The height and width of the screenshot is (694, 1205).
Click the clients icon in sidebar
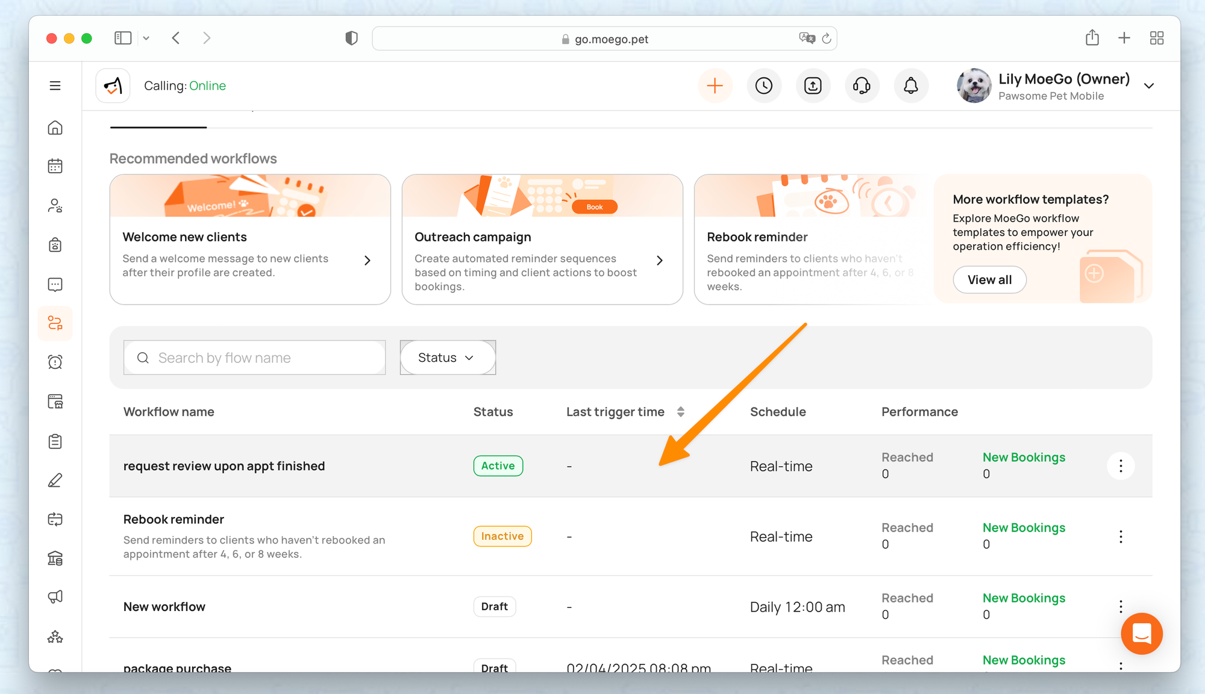(55, 206)
